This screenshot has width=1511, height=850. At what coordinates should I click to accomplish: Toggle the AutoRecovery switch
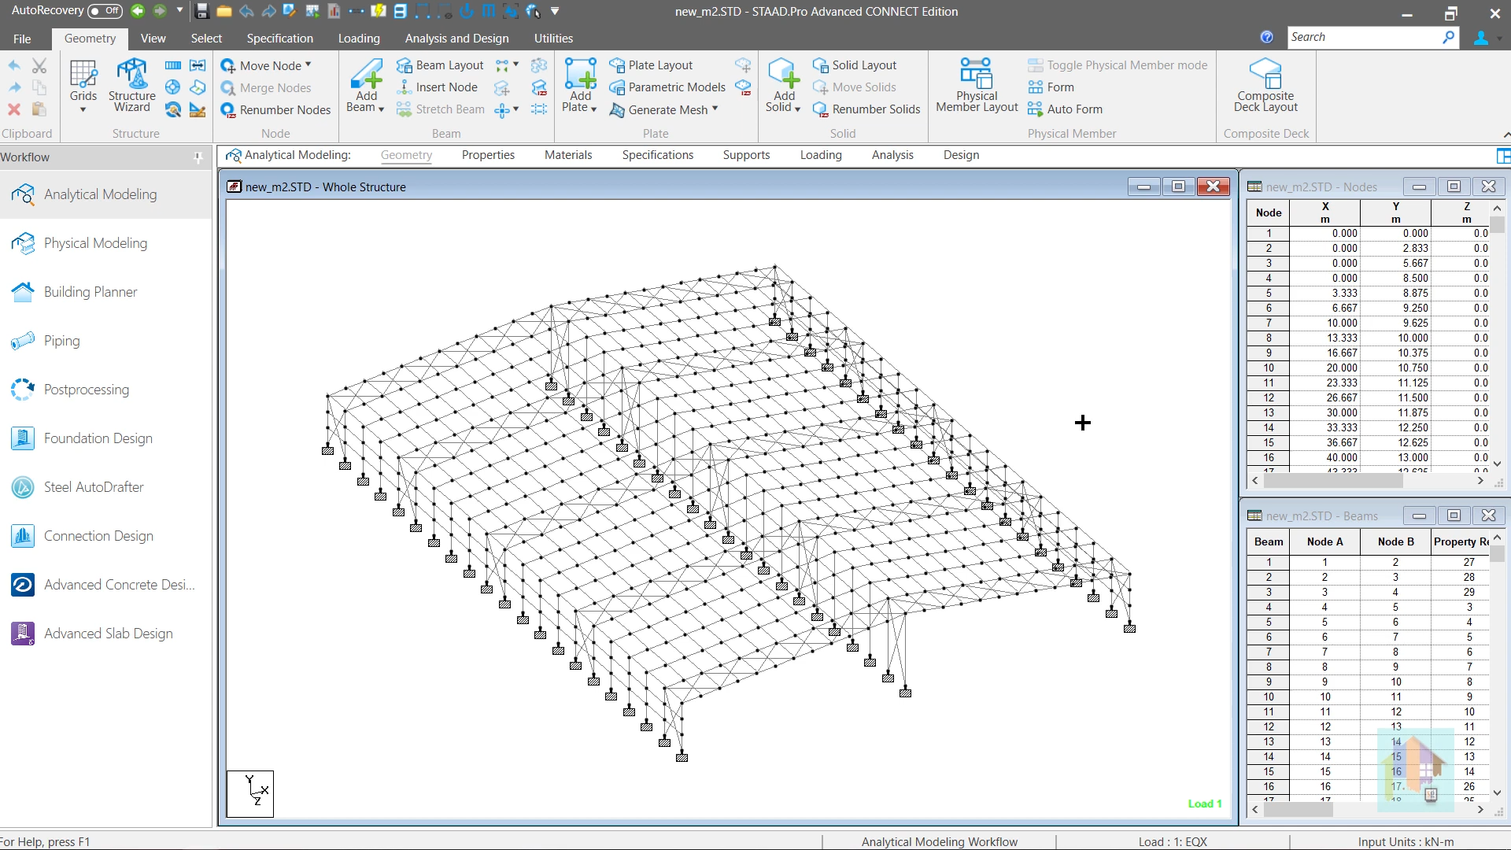105,11
